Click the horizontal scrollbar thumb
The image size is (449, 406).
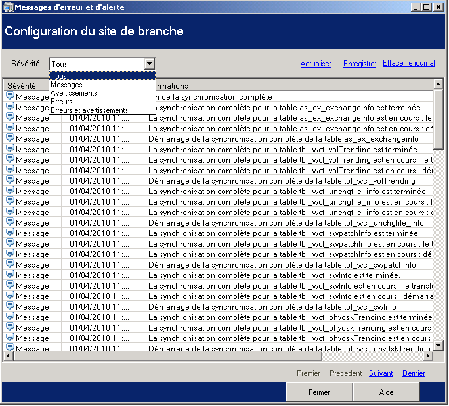[167, 356]
